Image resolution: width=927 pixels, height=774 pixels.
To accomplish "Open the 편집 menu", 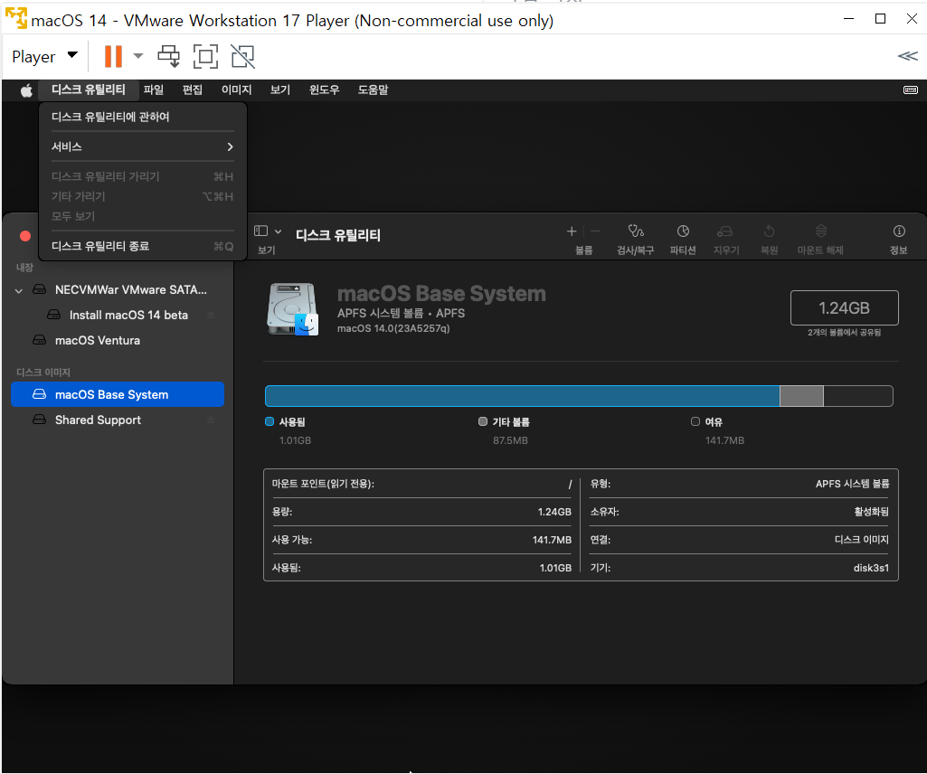I will (x=192, y=90).
